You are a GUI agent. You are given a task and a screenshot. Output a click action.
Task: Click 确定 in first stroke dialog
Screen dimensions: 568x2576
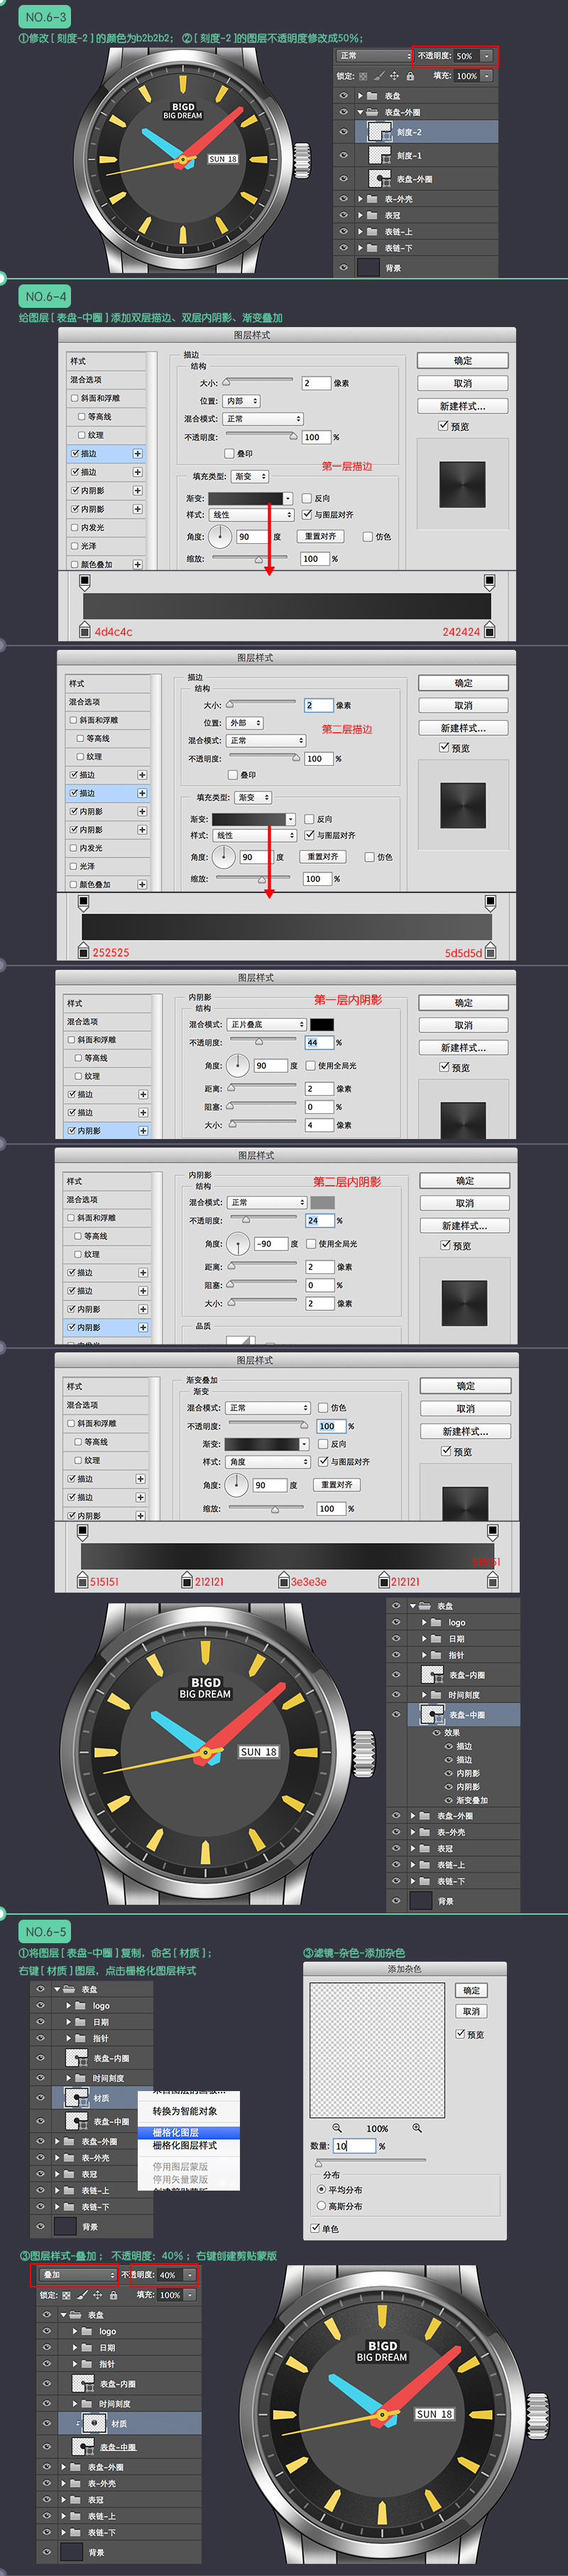click(x=462, y=360)
